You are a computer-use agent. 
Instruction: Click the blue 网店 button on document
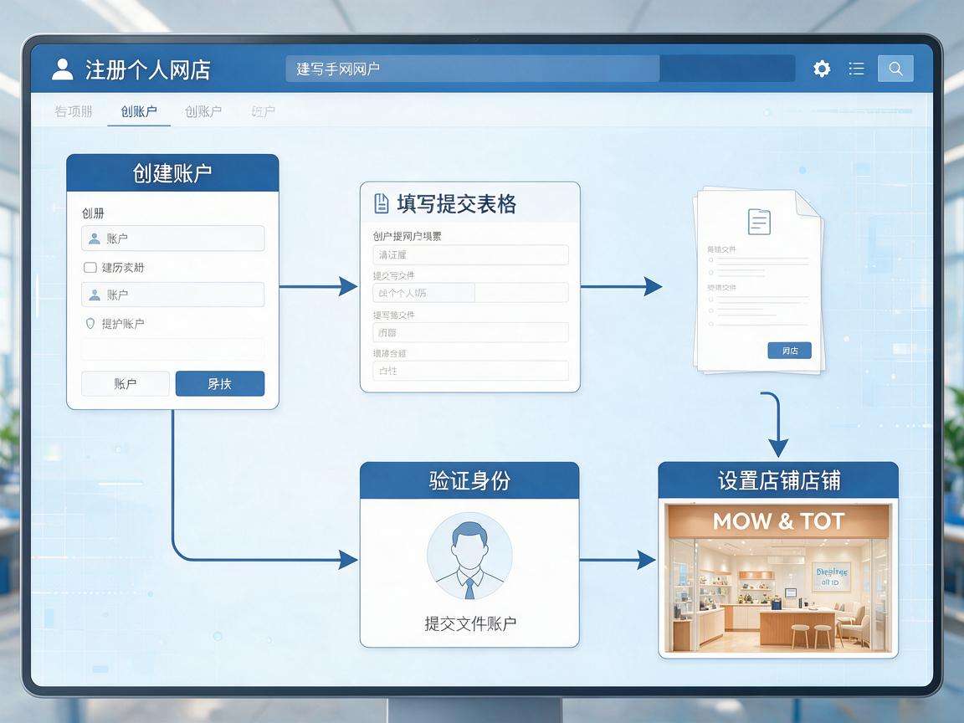789,351
